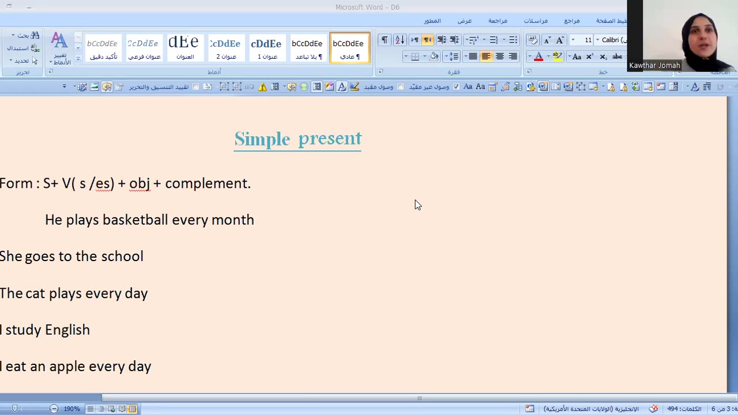Click the Change Case (Aa) button
Viewport: 738px width, 415px height.
coord(577,56)
